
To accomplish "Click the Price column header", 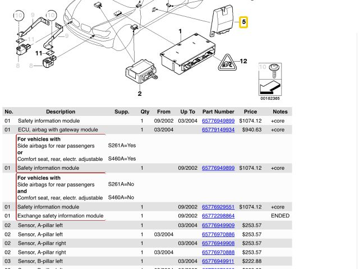I will tap(250, 112).
